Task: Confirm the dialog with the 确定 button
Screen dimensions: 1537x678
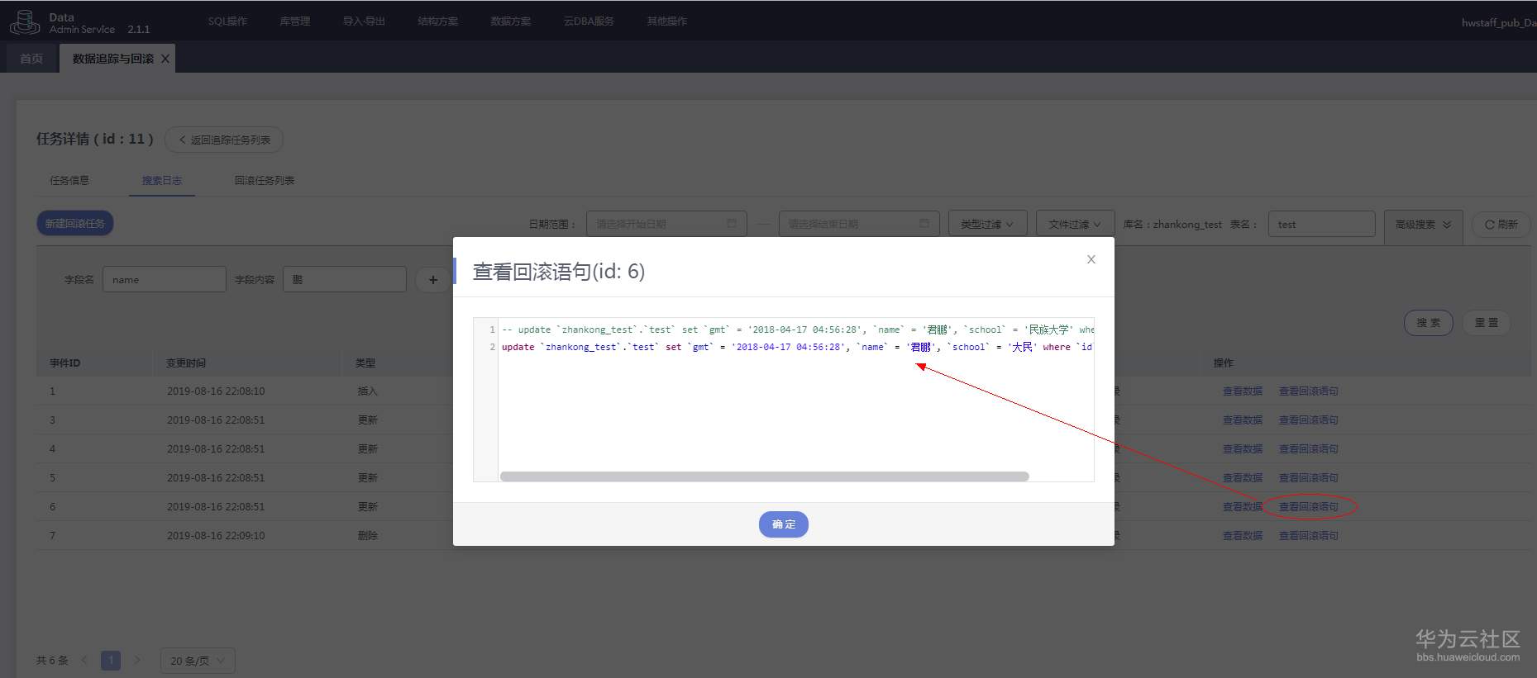Action: (784, 524)
